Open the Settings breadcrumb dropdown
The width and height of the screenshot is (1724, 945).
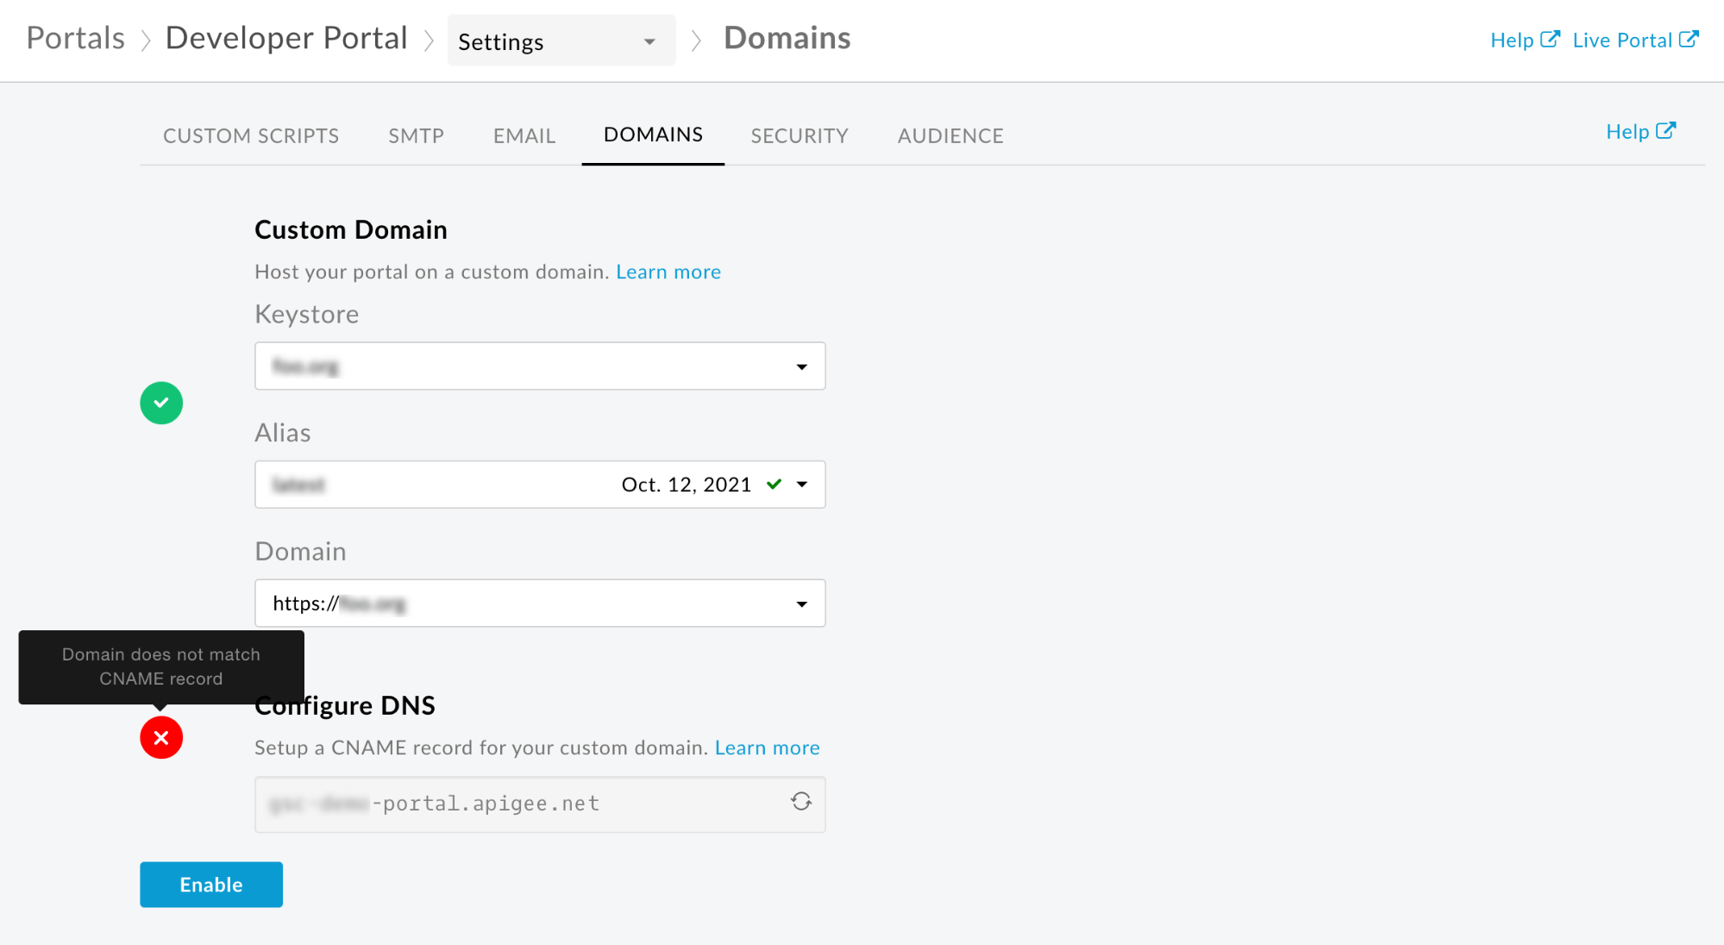point(561,41)
